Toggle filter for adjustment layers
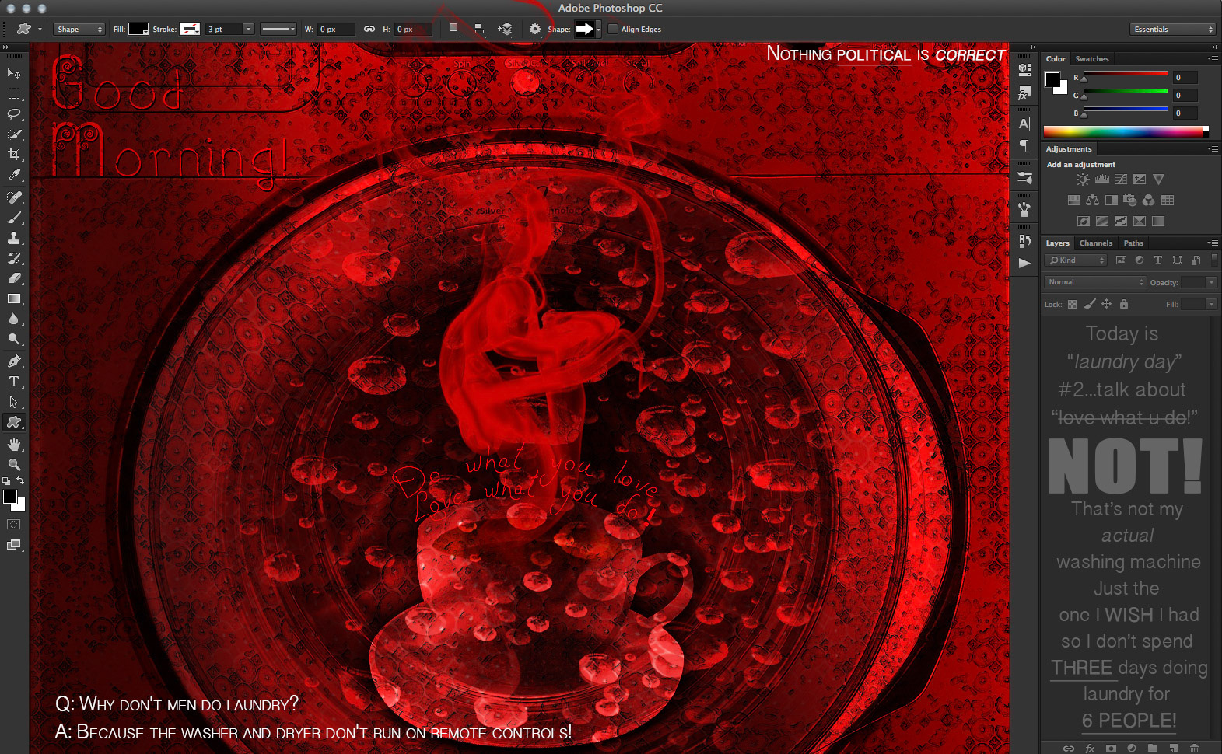Screen dimensions: 1222x754 [1140, 260]
